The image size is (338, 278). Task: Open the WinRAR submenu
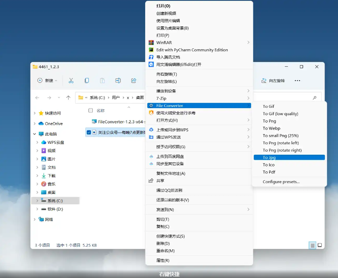pyautogui.click(x=199, y=42)
